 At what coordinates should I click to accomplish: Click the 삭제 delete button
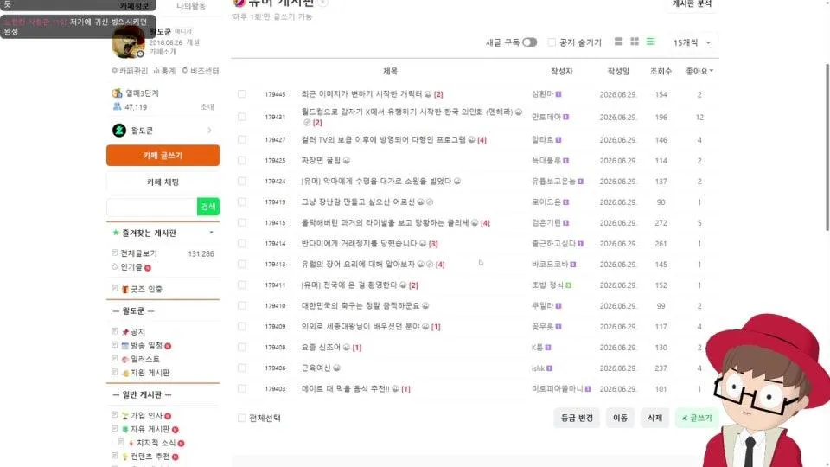coord(654,418)
